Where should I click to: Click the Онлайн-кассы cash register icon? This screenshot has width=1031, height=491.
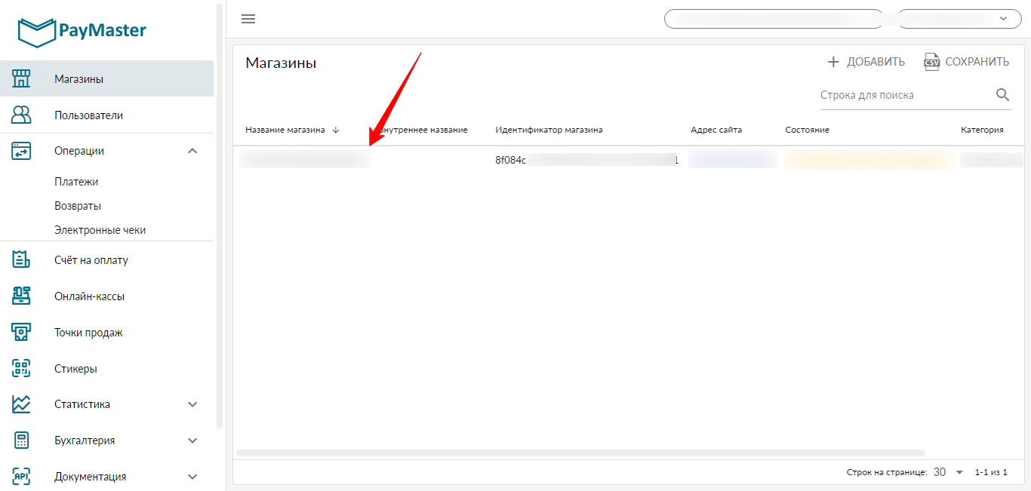(x=21, y=296)
